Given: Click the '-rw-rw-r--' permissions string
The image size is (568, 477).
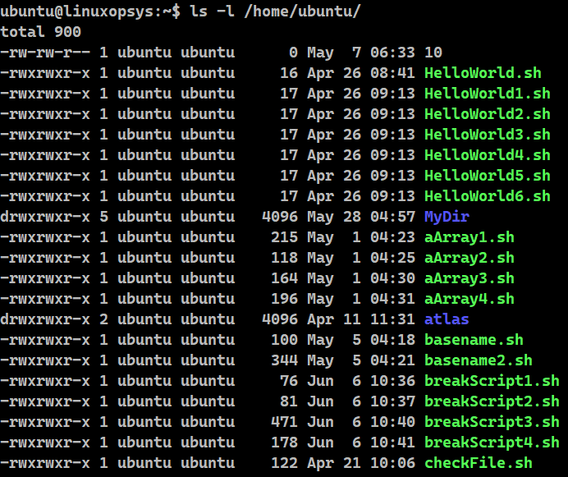Looking at the screenshot, I should (45, 53).
